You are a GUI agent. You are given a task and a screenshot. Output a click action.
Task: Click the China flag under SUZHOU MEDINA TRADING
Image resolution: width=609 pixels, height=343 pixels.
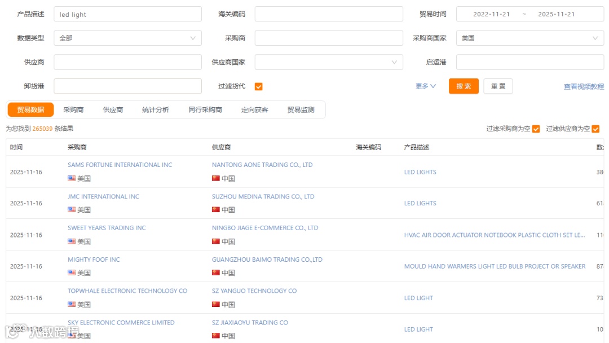pyautogui.click(x=215, y=209)
